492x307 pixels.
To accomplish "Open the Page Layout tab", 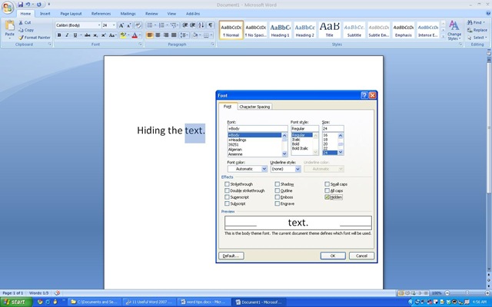I will [x=71, y=14].
